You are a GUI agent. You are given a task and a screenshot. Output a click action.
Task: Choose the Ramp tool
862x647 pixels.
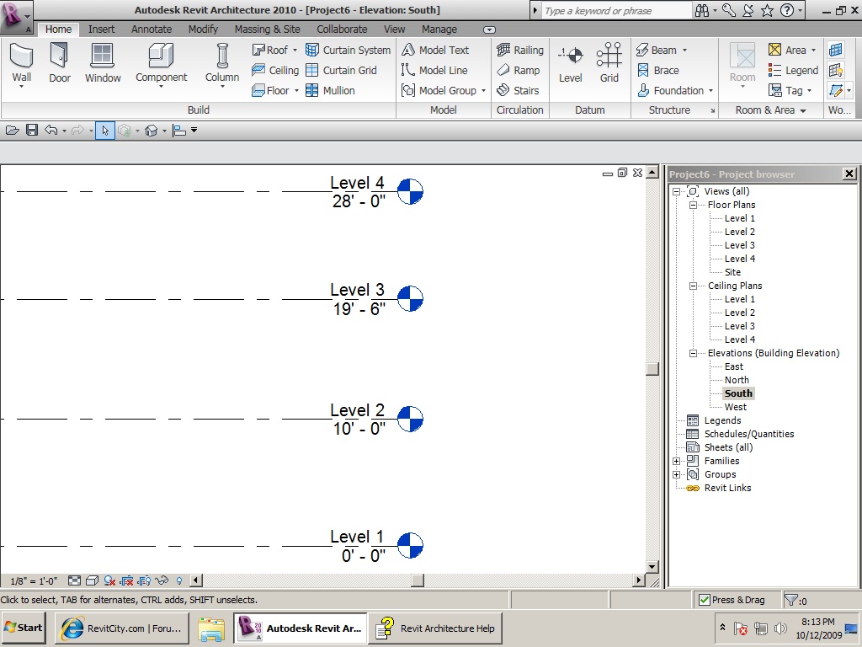click(519, 71)
